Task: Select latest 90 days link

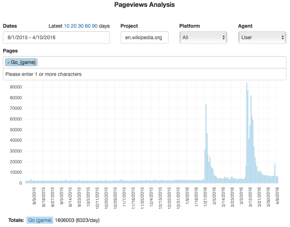Action: click(95, 26)
